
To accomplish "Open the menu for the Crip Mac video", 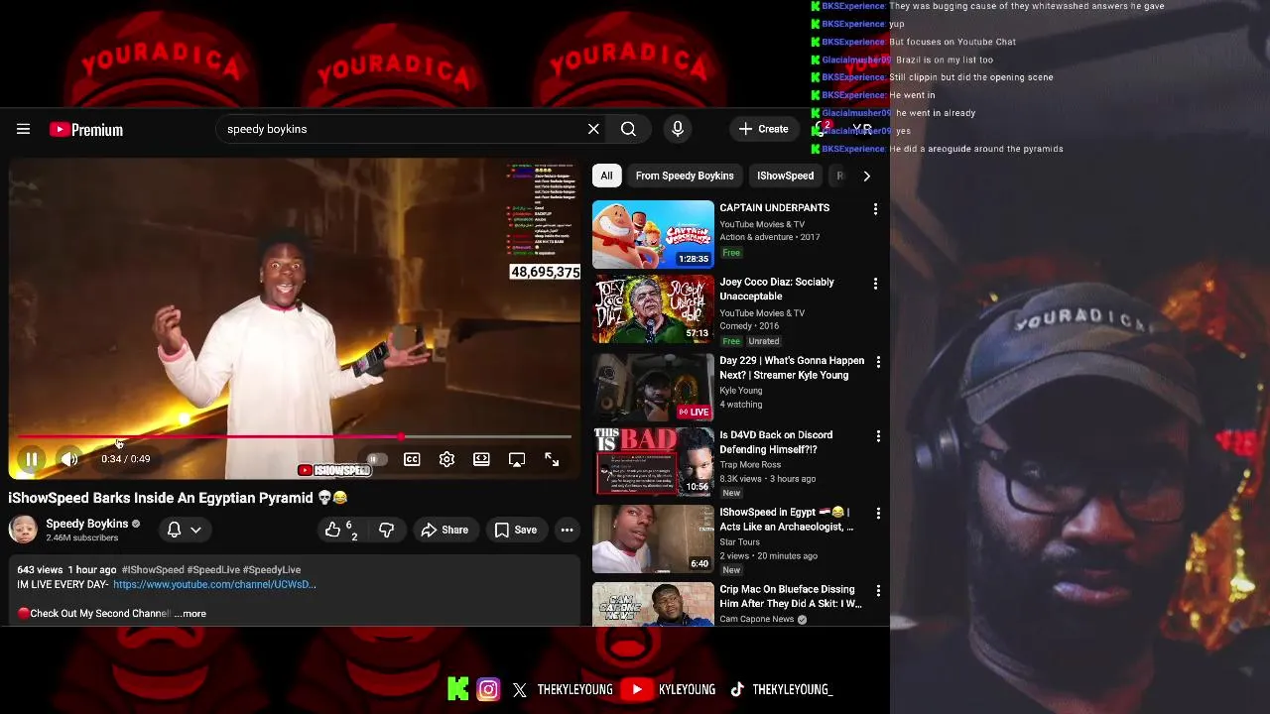I will click(878, 591).
